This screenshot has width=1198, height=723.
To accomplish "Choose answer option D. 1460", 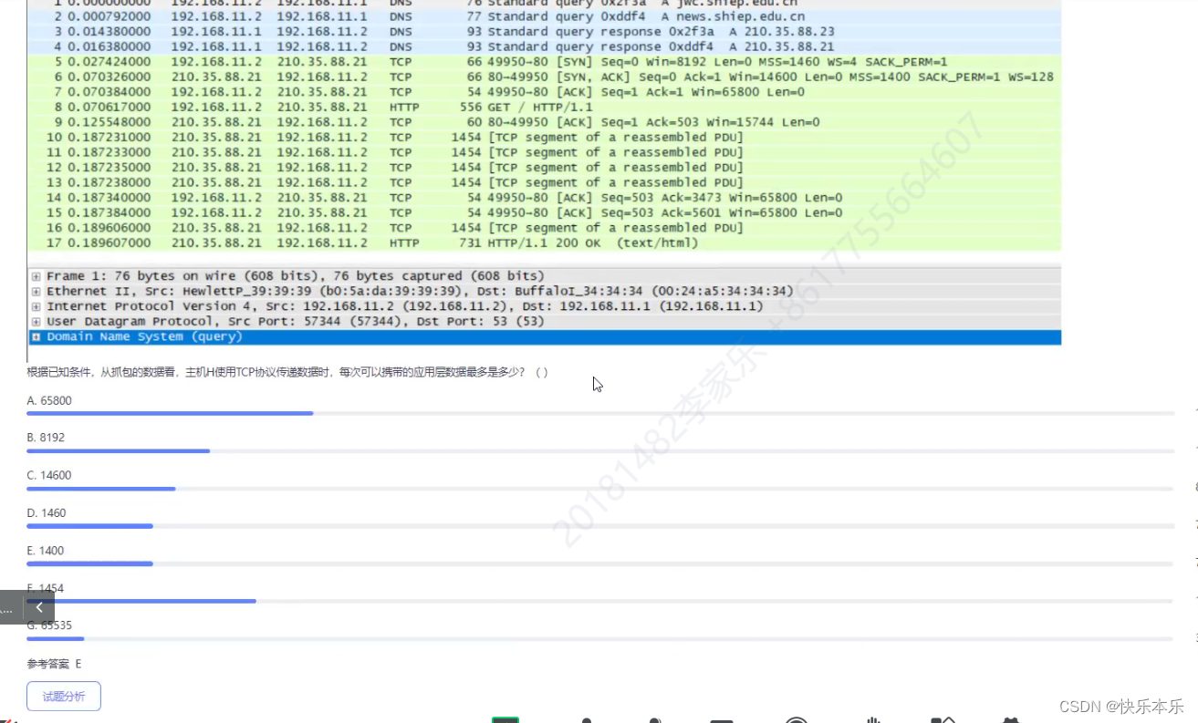I will [x=47, y=513].
